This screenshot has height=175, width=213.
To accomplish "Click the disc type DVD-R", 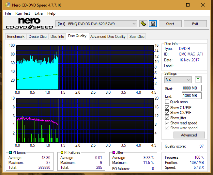I will pos(185,49).
